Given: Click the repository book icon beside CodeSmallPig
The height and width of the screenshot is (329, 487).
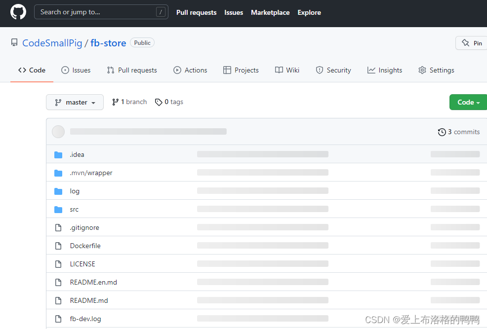Looking at the screenshot, I should coord(14,42).
